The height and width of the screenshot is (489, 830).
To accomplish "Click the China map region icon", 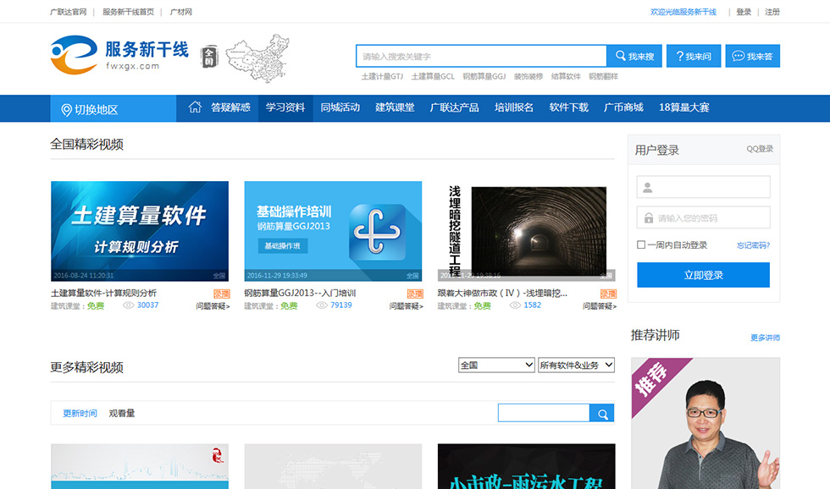I will (256, 58).
